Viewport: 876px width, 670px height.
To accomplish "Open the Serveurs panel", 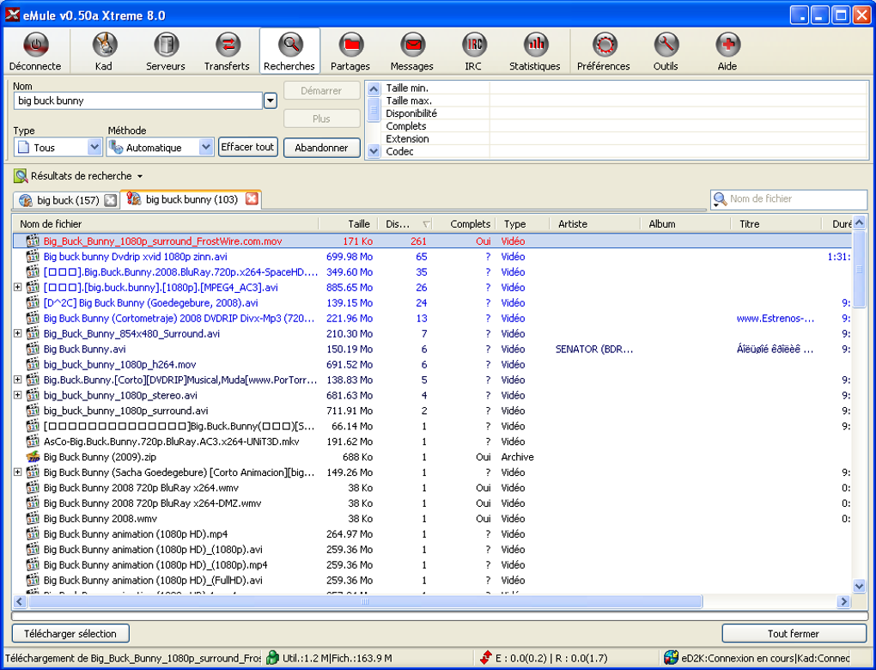I will click(x=166, y=51).
